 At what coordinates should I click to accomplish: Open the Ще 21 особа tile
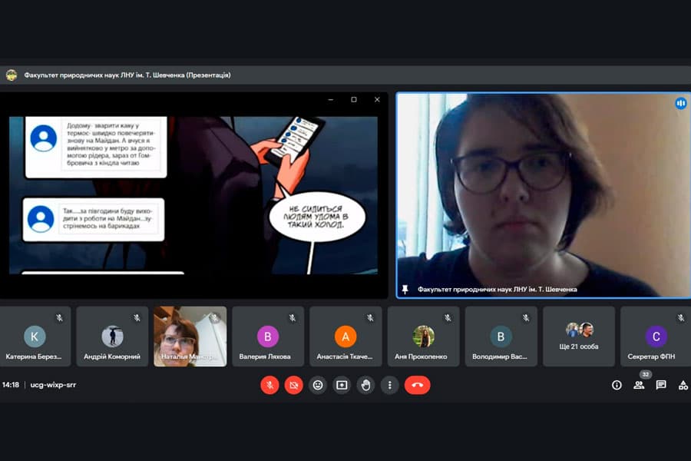coord(579,337)
